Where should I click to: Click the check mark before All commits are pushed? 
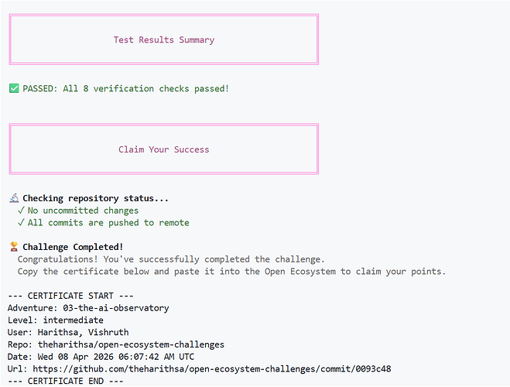tap(21, 223)
